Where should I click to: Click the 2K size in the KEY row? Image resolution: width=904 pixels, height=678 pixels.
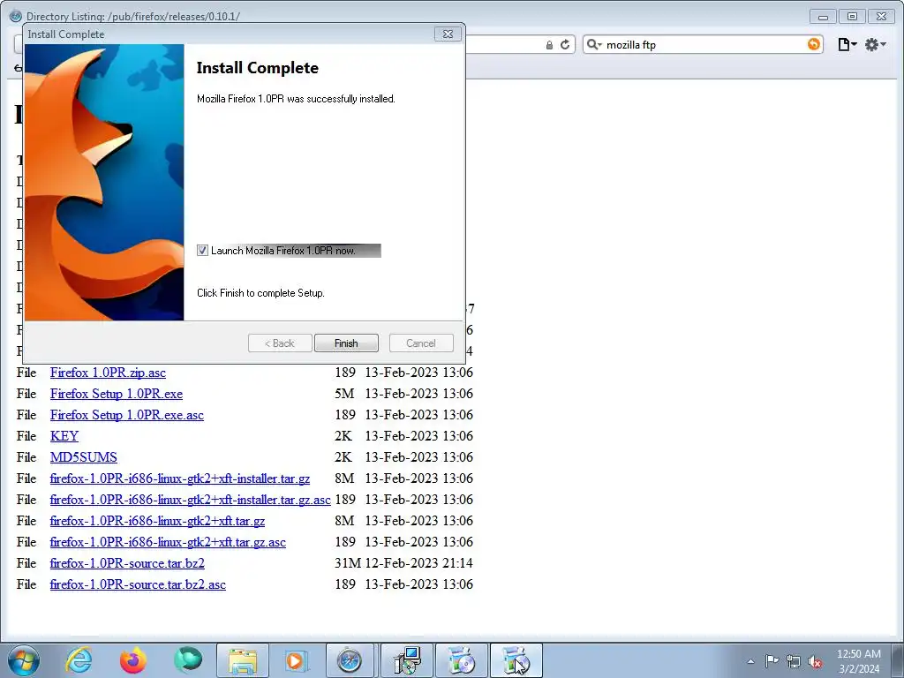coord(343,436)
